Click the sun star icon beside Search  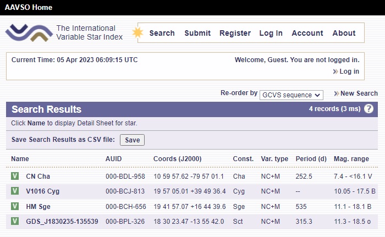(137, 32)
